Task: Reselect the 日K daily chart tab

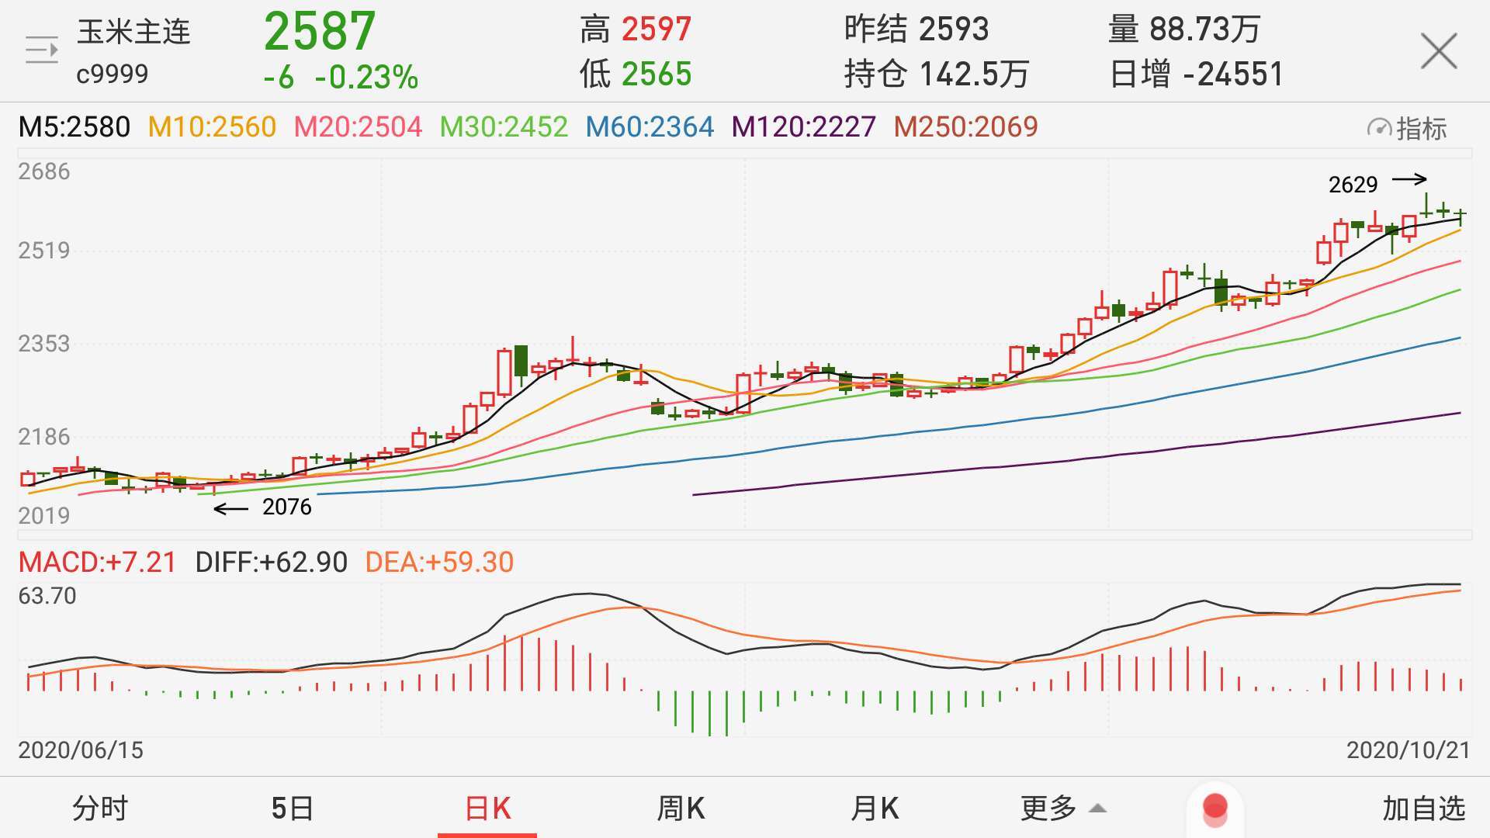Action: 487,807
